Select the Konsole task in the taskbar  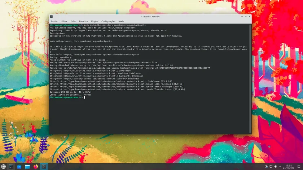click(44, 166)
